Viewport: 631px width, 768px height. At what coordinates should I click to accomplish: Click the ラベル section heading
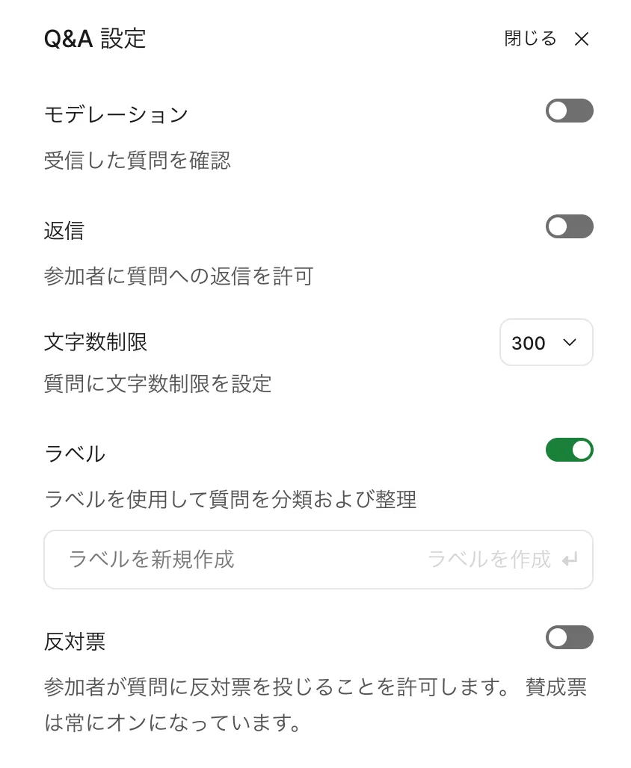75,453
